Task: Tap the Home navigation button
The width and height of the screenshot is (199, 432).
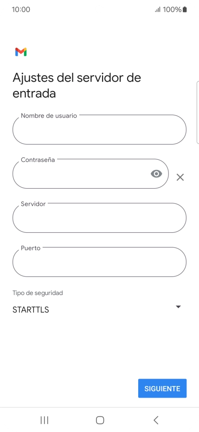Action: pyautogui.click(x=100, y=420)
